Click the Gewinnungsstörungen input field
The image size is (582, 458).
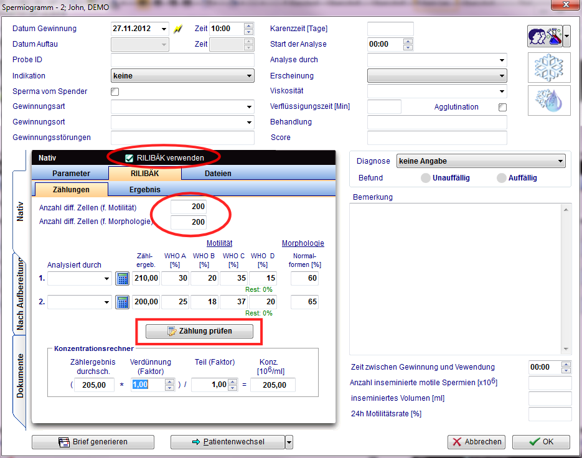tap(182, 138)
